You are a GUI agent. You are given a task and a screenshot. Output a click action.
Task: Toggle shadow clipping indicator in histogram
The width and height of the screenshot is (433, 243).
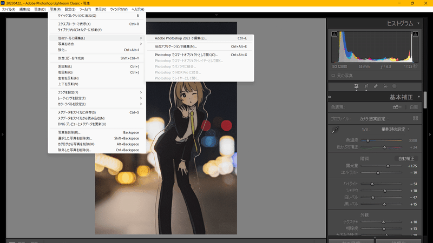[x=334, y=34]
